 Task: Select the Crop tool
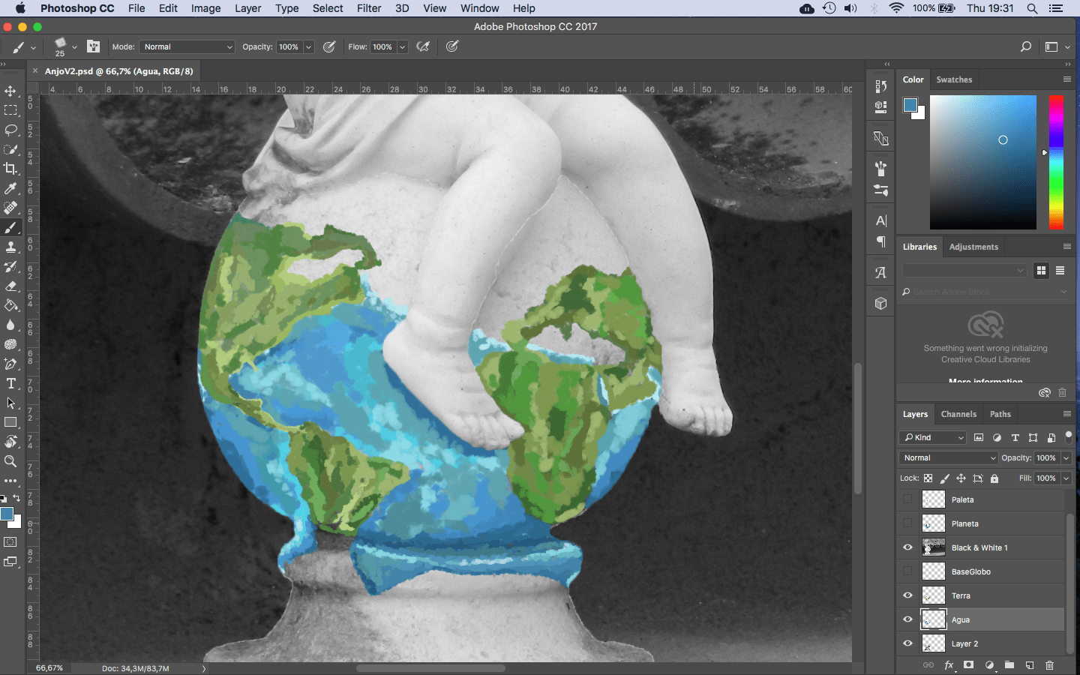10,169
